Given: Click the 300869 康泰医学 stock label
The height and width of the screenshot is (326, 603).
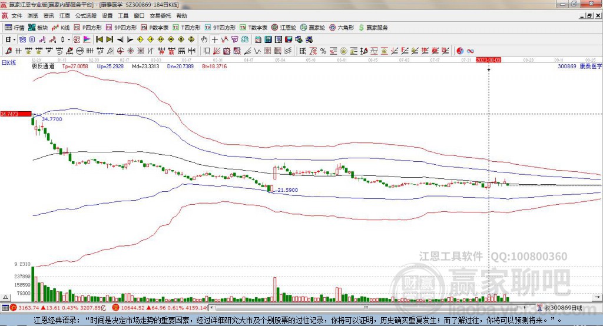Looking at the screenshot, I should pyautogui.click(x=580, y=66).
